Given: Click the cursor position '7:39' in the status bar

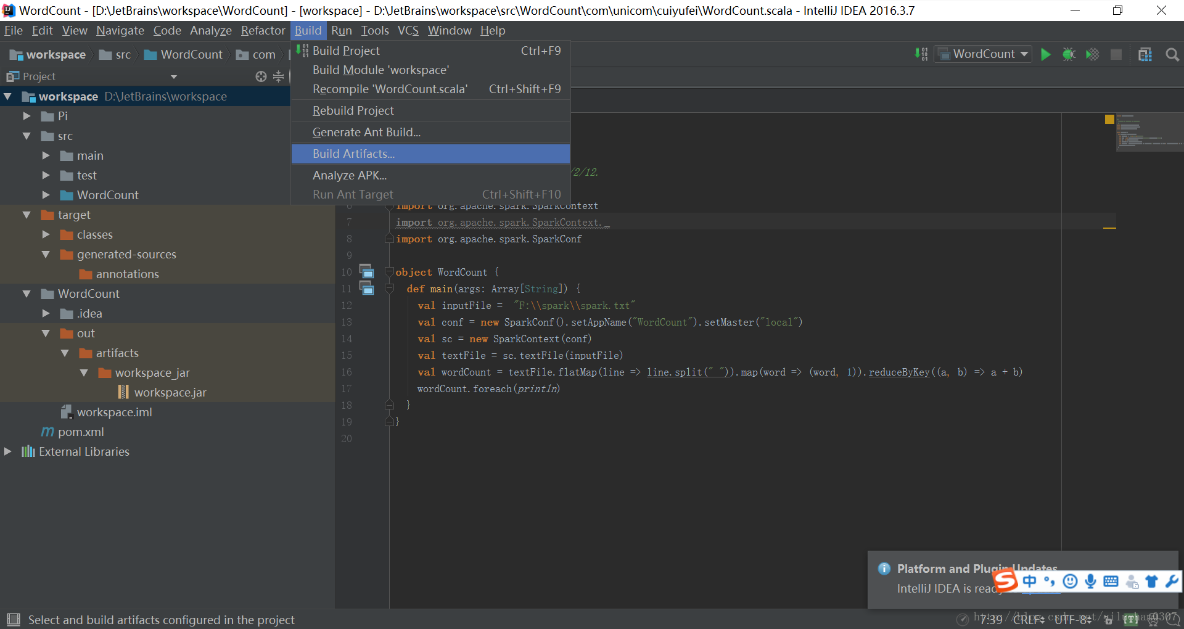Looking at the screenshot, I should (991, 620).
